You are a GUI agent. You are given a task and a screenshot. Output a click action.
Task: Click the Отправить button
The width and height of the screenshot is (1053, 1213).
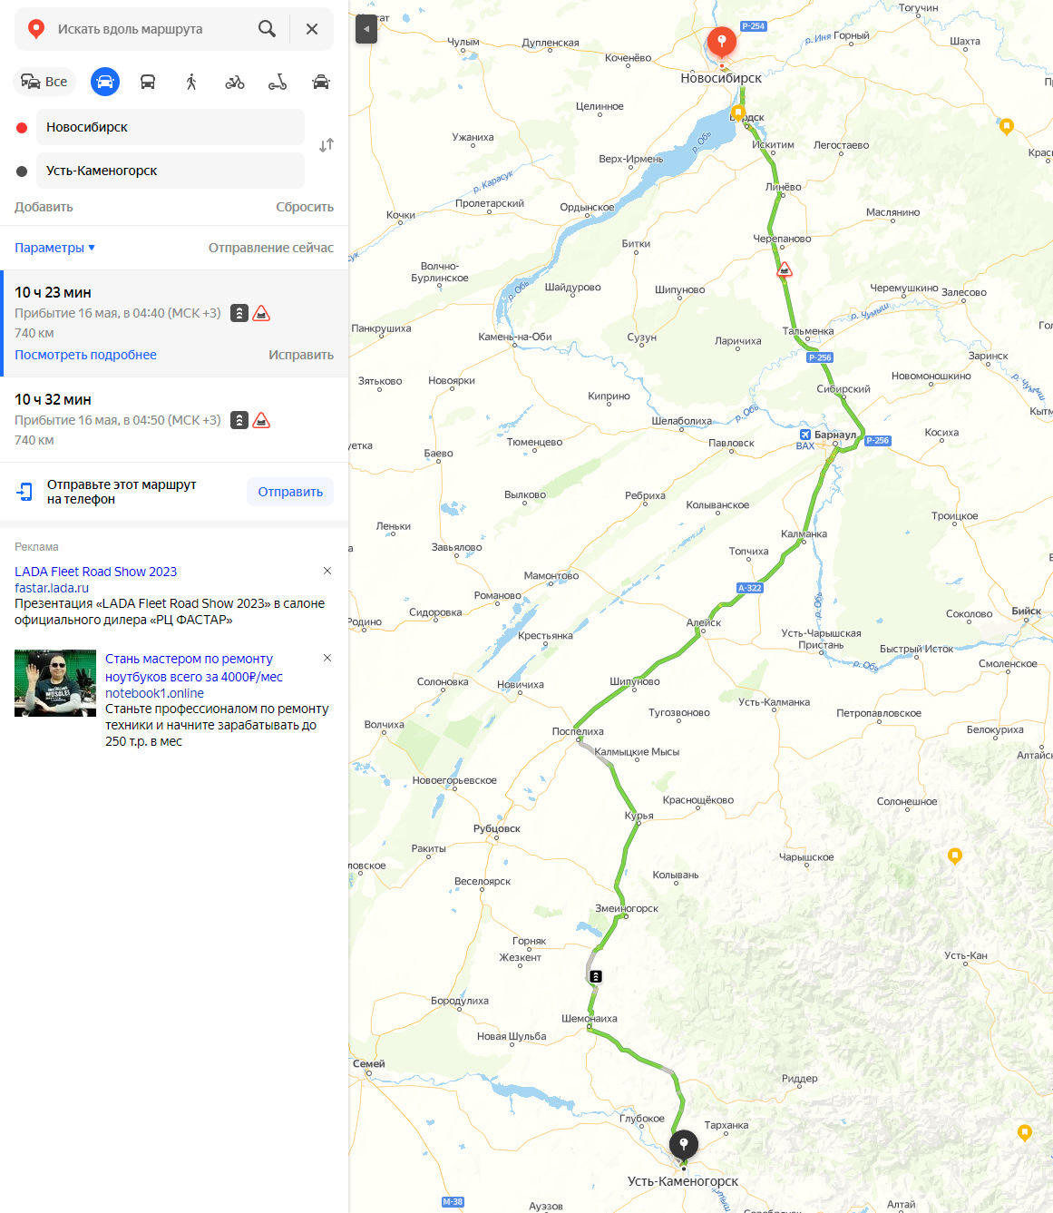(x=290, y=492)
